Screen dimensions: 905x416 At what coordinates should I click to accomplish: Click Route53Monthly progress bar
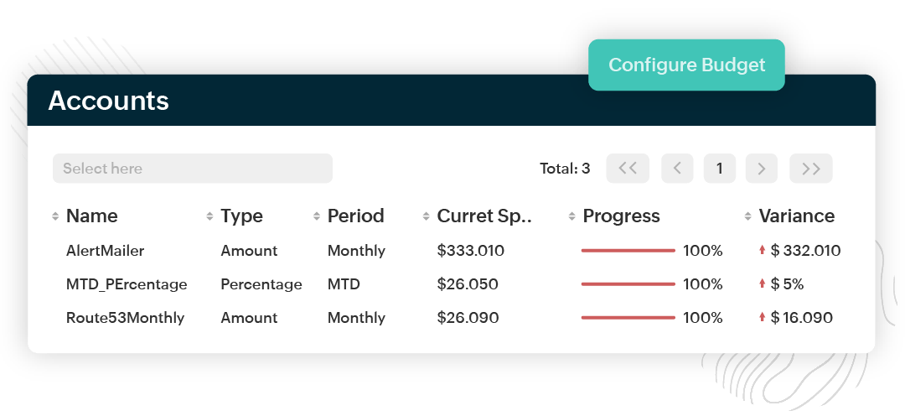628,318
